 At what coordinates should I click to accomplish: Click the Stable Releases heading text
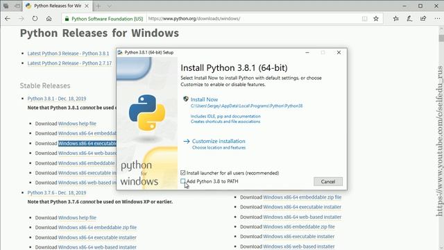pyautogui.click(x=45, y=85)
